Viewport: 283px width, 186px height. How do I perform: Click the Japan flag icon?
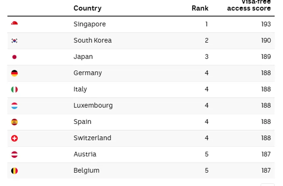(x=15, y=57)
